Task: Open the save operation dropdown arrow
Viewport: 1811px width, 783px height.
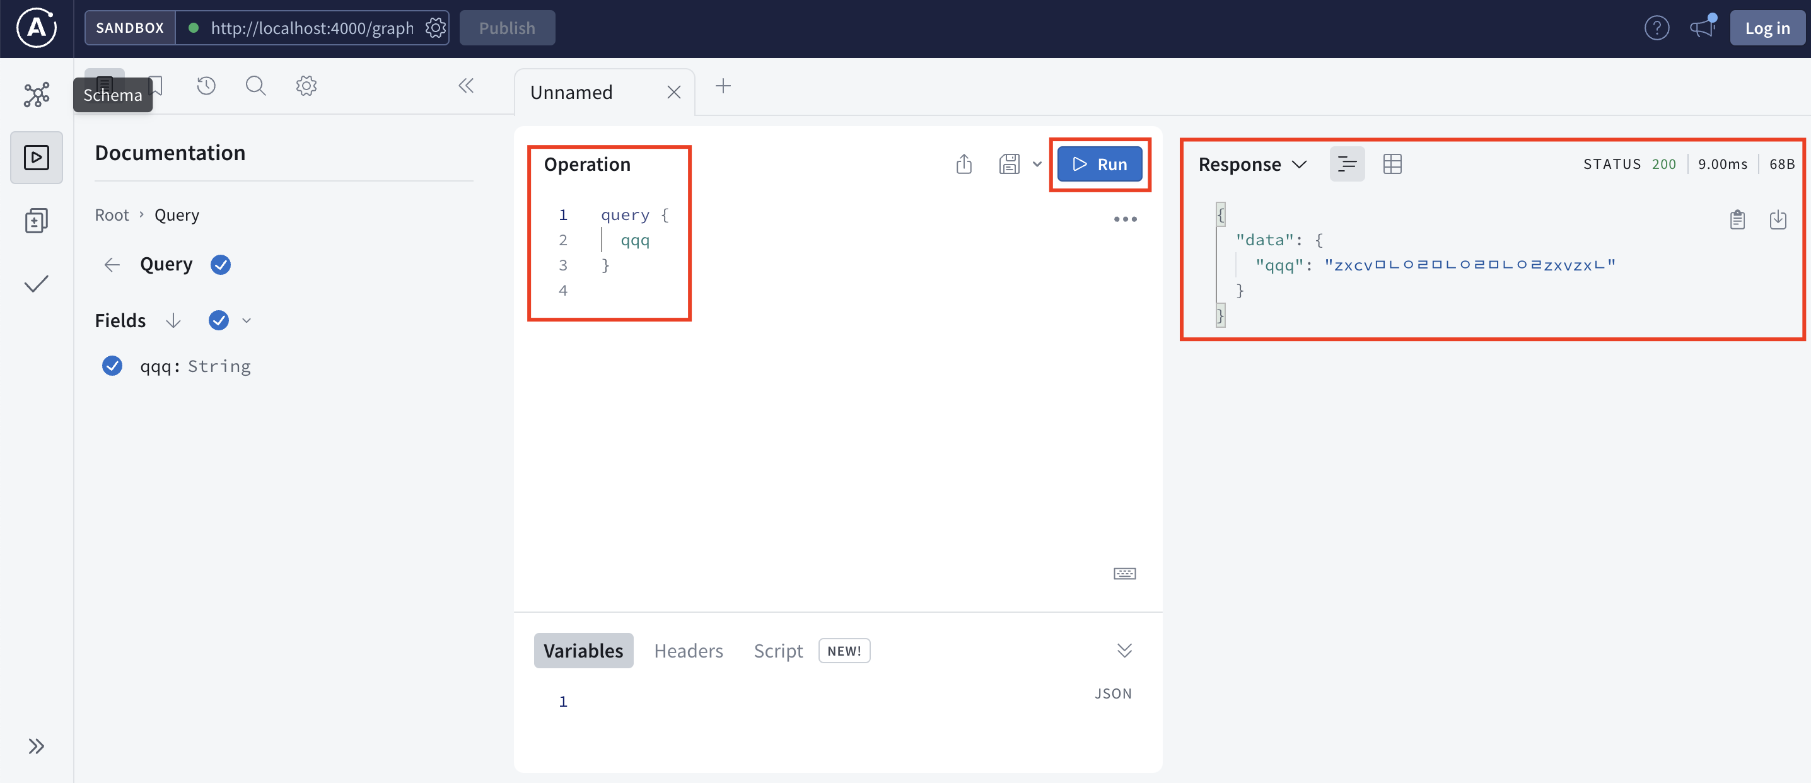Action: (1037, 164)
